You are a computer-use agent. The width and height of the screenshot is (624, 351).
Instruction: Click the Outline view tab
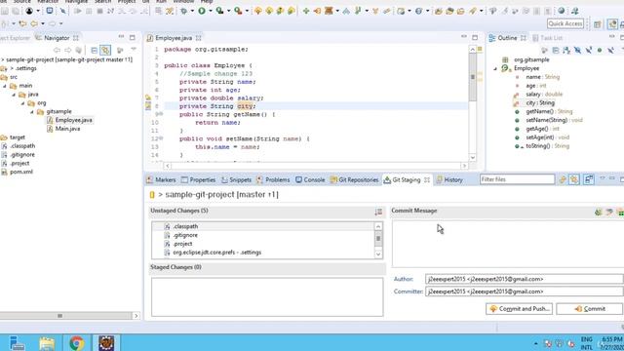(x=507, y=38)
